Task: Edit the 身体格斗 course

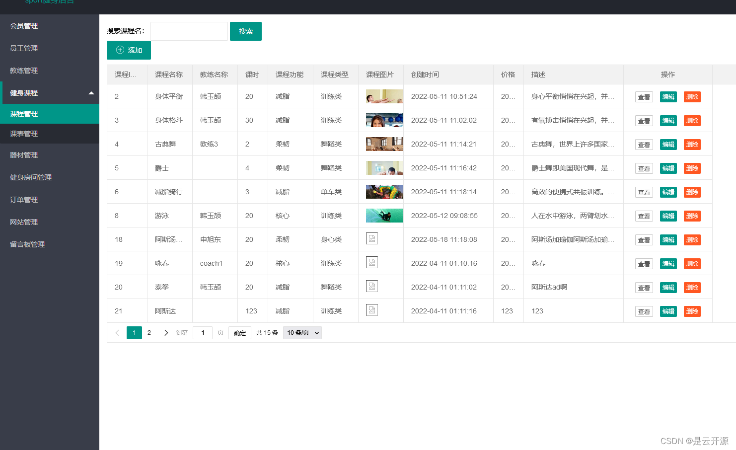Action: click(x=668, y=121)
